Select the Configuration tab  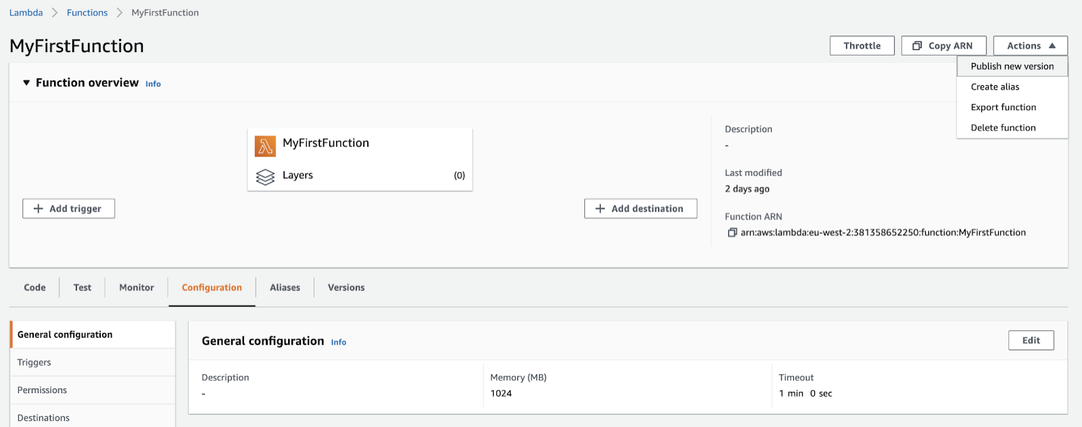(212, 288)
